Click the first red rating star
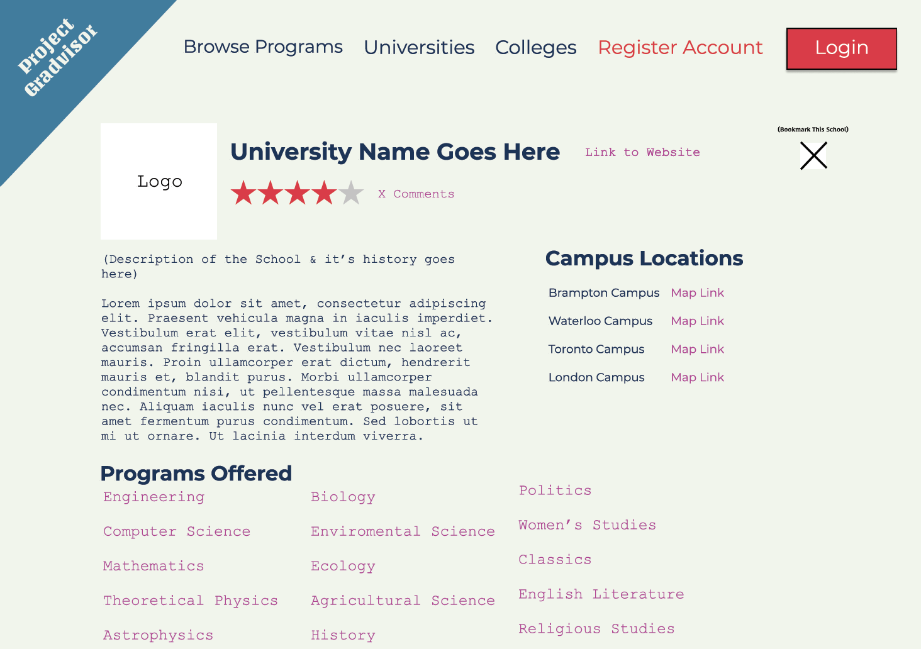Screen dimensions: 921x649 tap(243, 193)
